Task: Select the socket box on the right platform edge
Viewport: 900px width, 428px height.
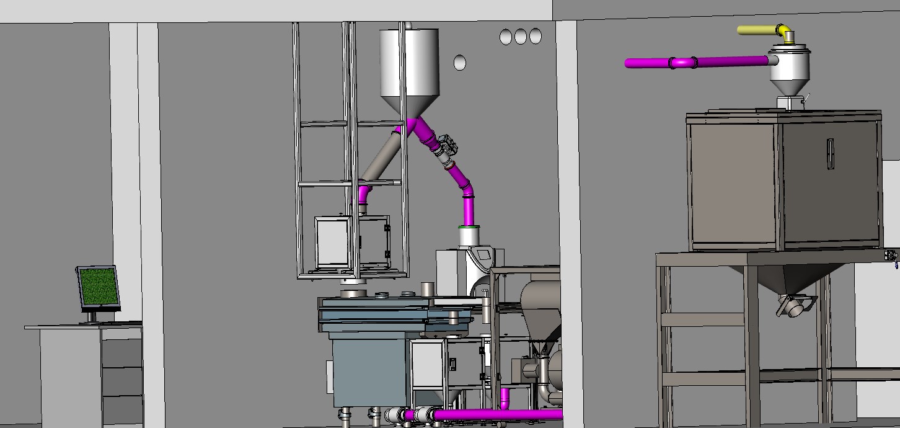Action: click(x=891, y=256)
